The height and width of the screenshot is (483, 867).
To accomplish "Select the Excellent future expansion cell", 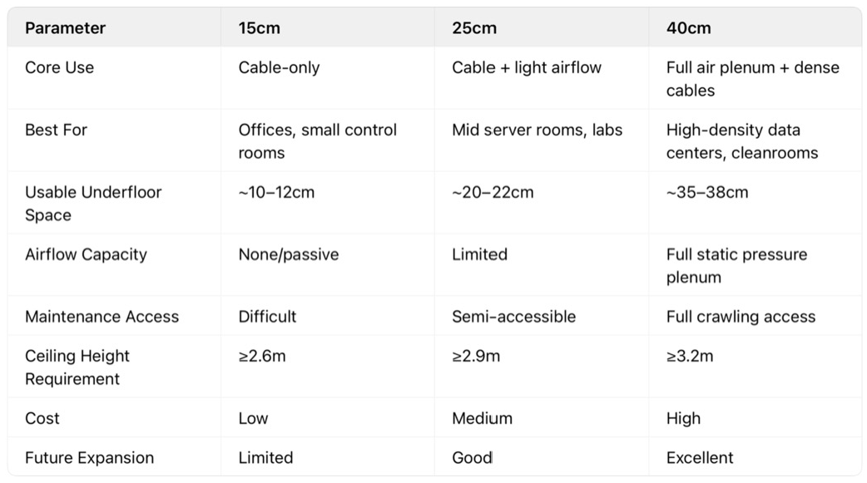I will [700, 457].
